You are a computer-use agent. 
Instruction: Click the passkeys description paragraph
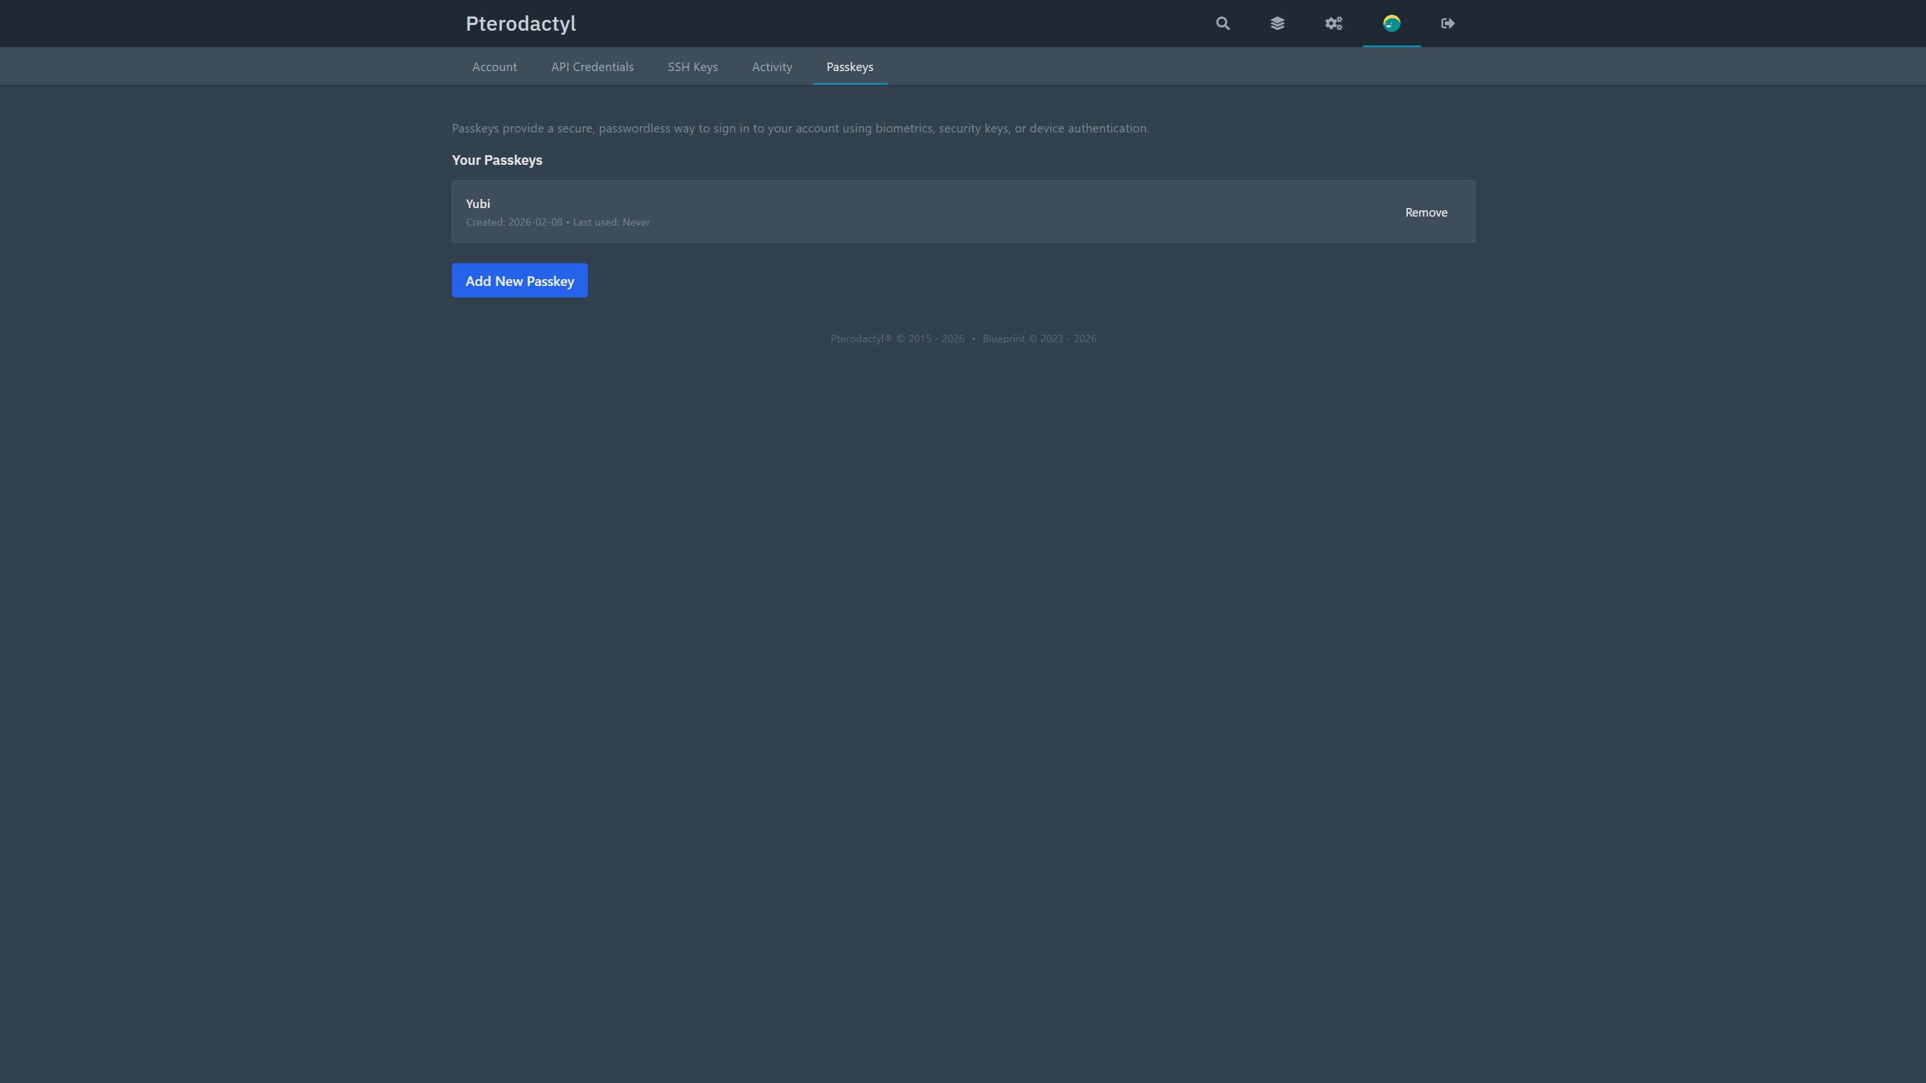pyautogui.click(x=800, y=128)
